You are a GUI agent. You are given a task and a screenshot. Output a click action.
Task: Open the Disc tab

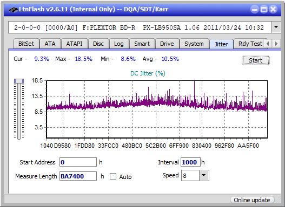[98, 44]
